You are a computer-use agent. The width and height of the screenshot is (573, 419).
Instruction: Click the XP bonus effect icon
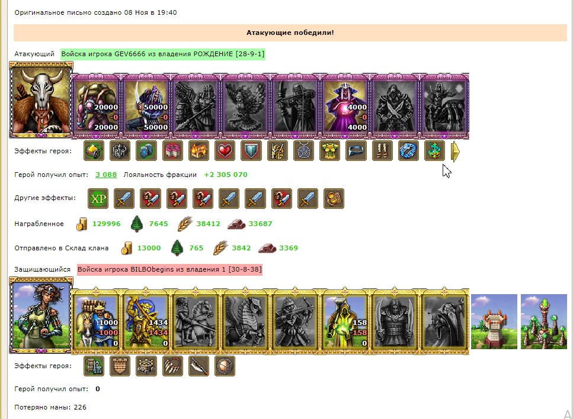pos(98,198)
